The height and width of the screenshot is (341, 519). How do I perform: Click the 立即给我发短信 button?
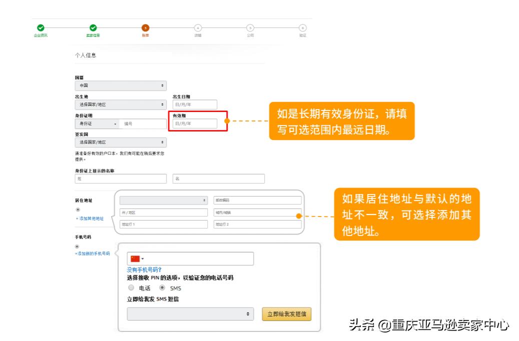[287, 314]
